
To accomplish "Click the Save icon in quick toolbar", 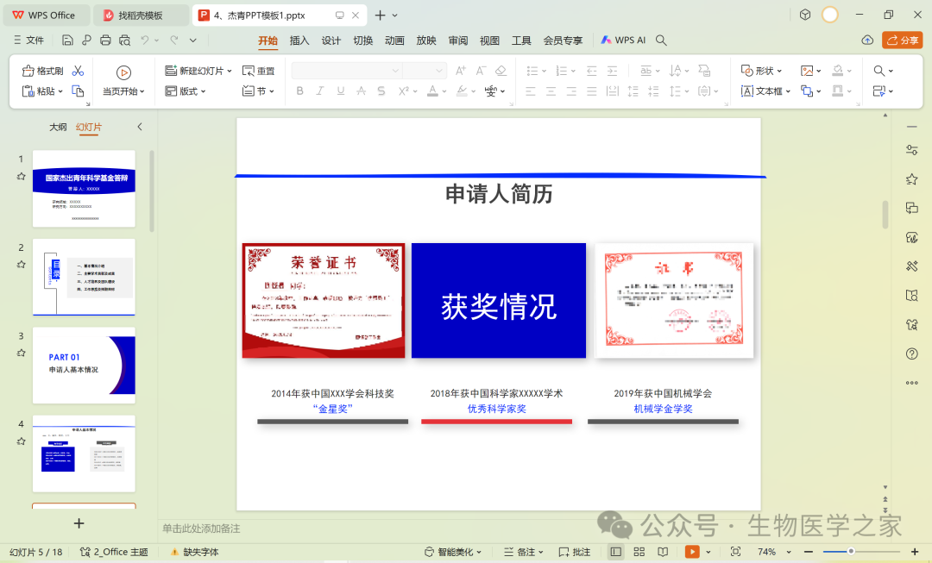I will tap(67, 41).
